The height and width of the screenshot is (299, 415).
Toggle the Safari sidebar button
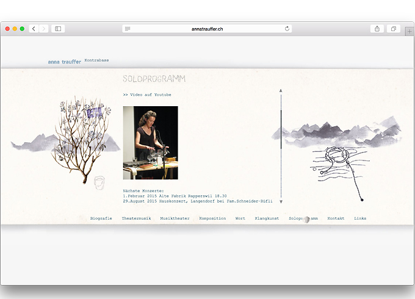point(58,29)
